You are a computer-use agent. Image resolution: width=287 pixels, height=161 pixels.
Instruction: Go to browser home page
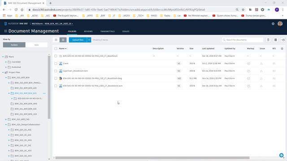(22, 10)
